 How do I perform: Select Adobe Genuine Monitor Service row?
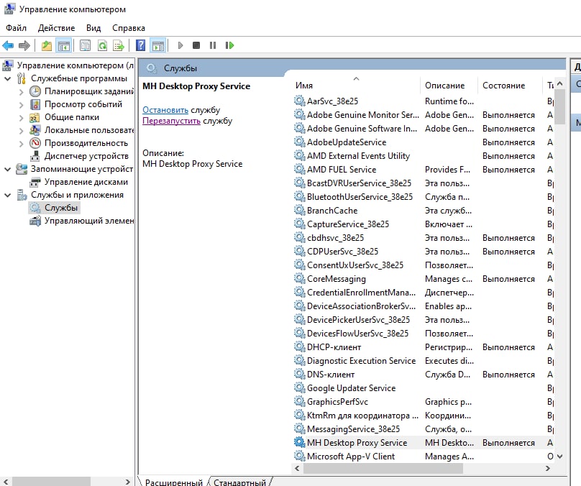point(422,115)
